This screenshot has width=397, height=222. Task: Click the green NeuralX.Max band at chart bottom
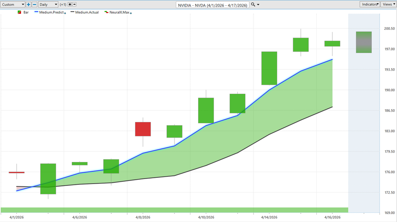click(174, 210)
